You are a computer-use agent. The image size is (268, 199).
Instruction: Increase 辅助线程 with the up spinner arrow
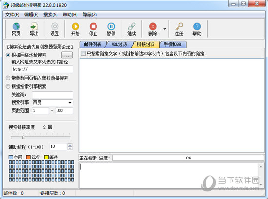(70, 145)
